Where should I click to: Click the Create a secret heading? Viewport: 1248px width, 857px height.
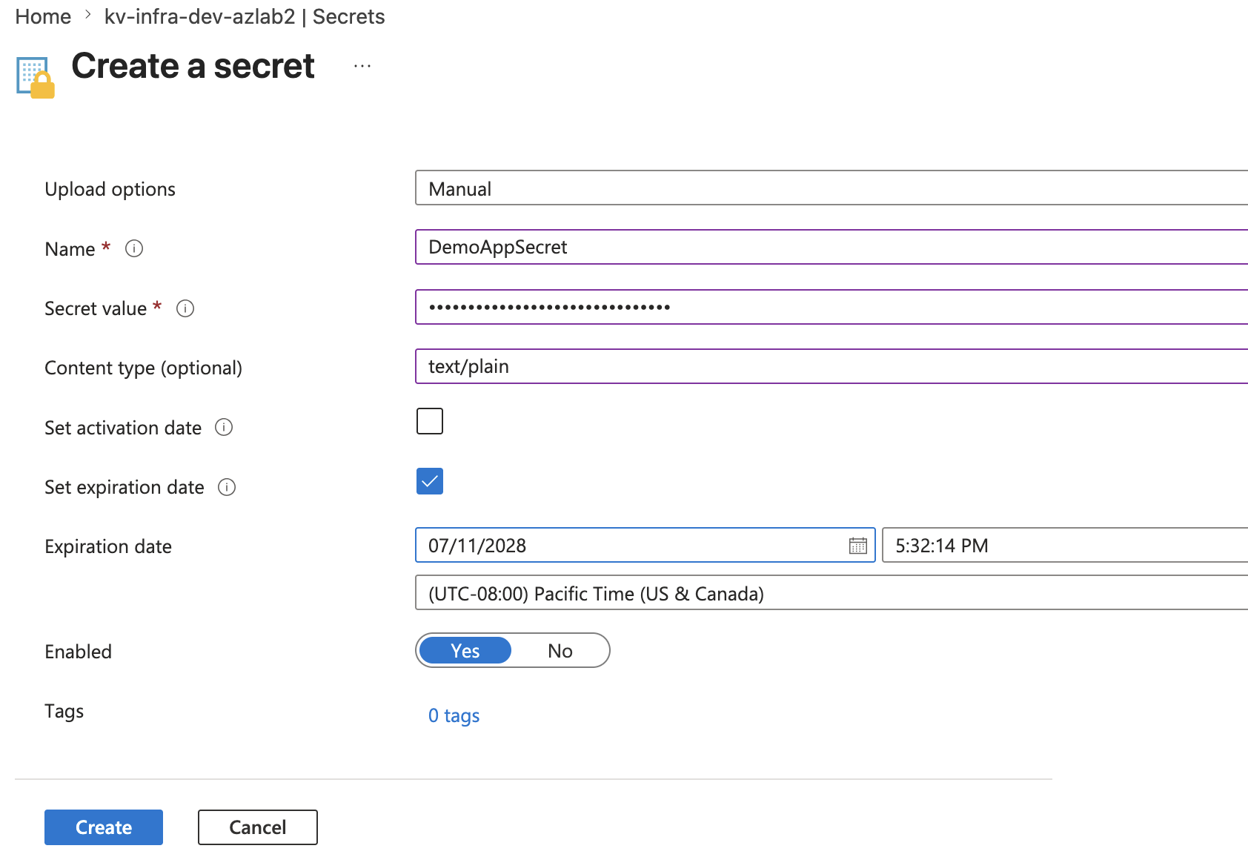tap(193, 66)
